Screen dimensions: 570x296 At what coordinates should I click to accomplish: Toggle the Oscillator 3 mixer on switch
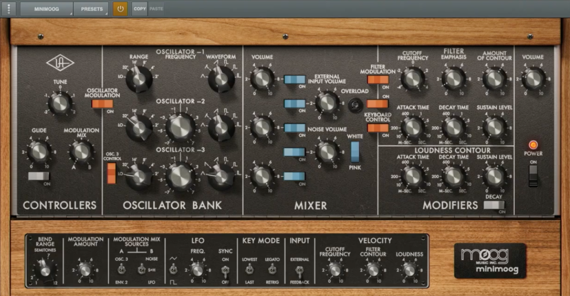click(x=294, y=176)
